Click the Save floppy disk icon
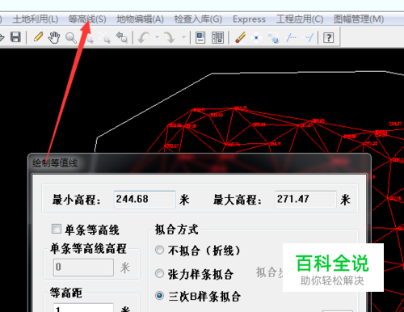Image resolution: width=404 pixels, height=312 pixels. click(x=15, y=37)
